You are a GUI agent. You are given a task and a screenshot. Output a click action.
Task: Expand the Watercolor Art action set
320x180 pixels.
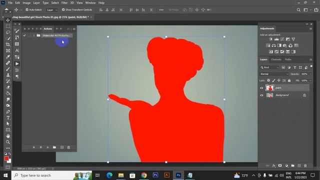[33, 35]
